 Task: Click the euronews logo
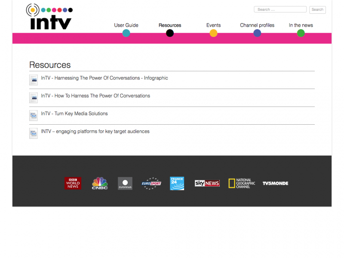125,184
